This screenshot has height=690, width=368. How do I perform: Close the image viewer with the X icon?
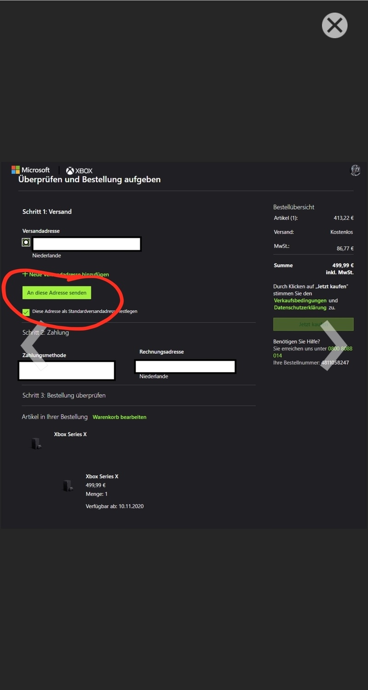(334, 25)
